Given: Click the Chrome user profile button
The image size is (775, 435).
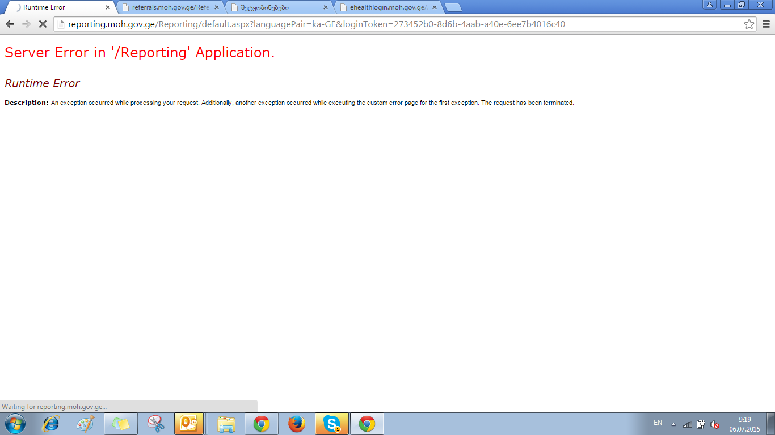Looking at the screenshot, I should tap(709, 5).
